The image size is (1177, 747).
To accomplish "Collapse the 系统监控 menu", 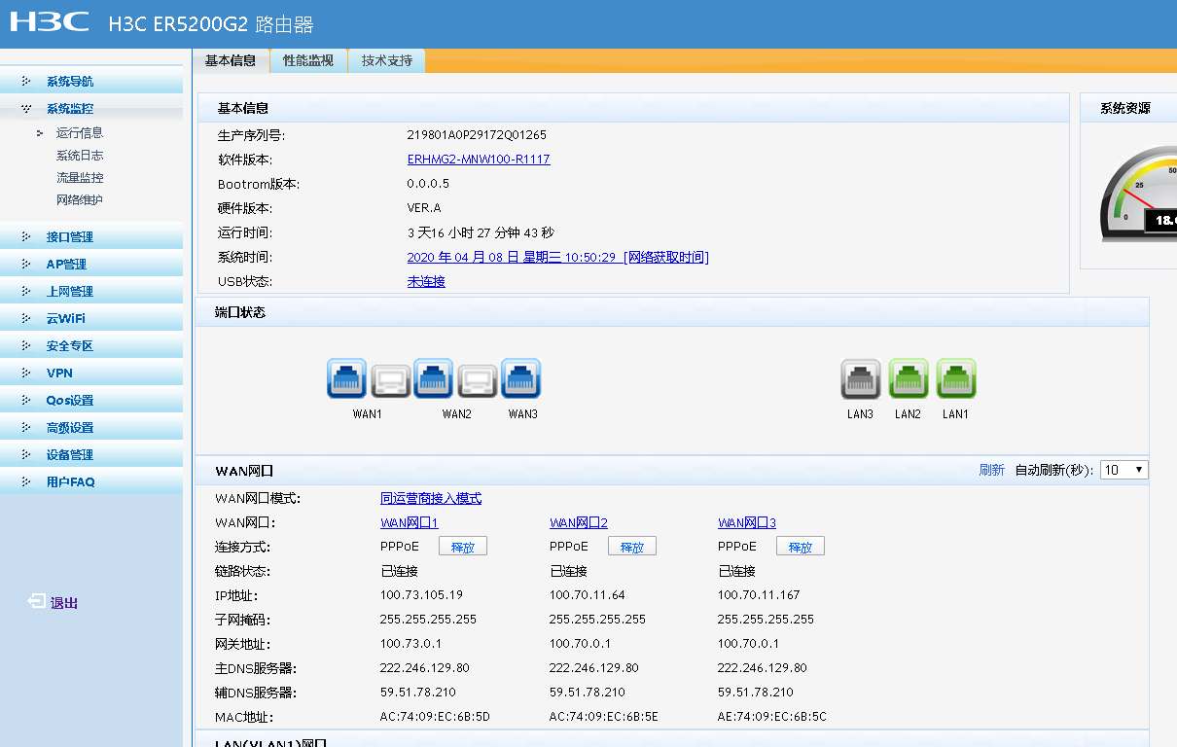I will point(91,109).
